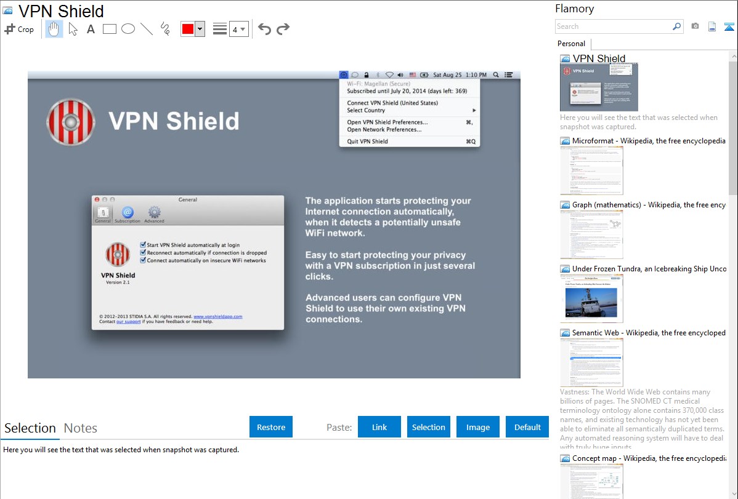738x499 pixels.
Task: Click the lock icon in Mac menu bar
Action: [366, 75]
